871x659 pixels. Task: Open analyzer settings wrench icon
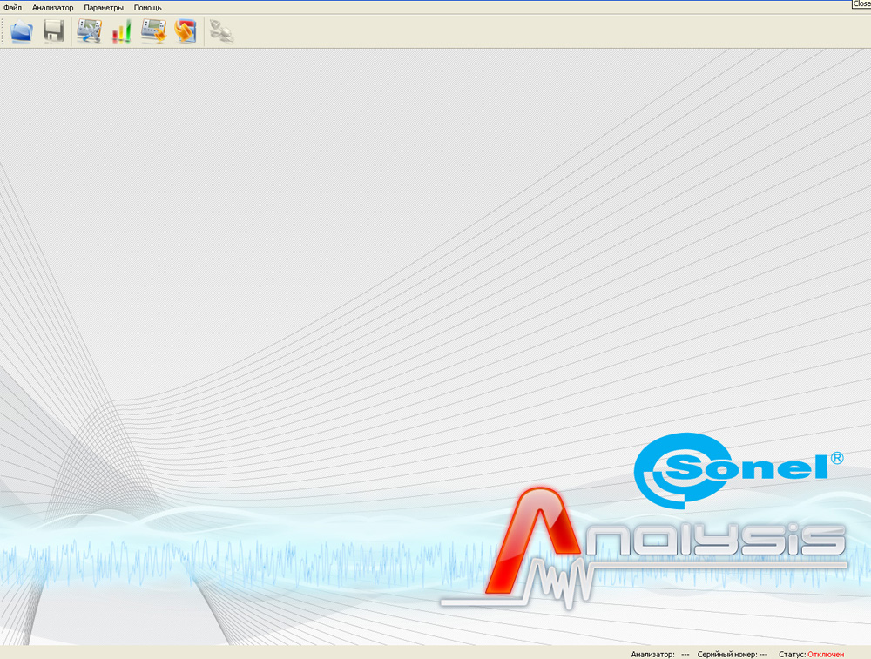(x=89, y=31)
